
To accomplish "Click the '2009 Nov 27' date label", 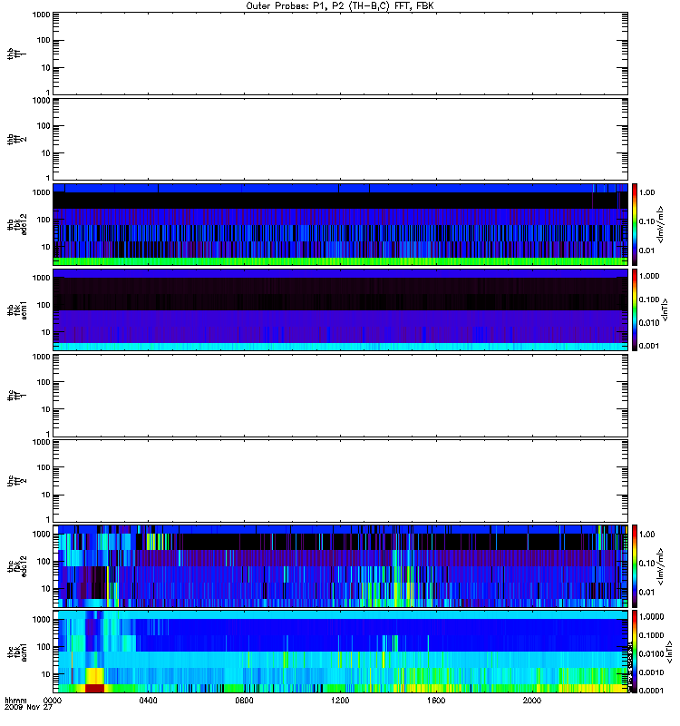I will click(x=28, y=708).
